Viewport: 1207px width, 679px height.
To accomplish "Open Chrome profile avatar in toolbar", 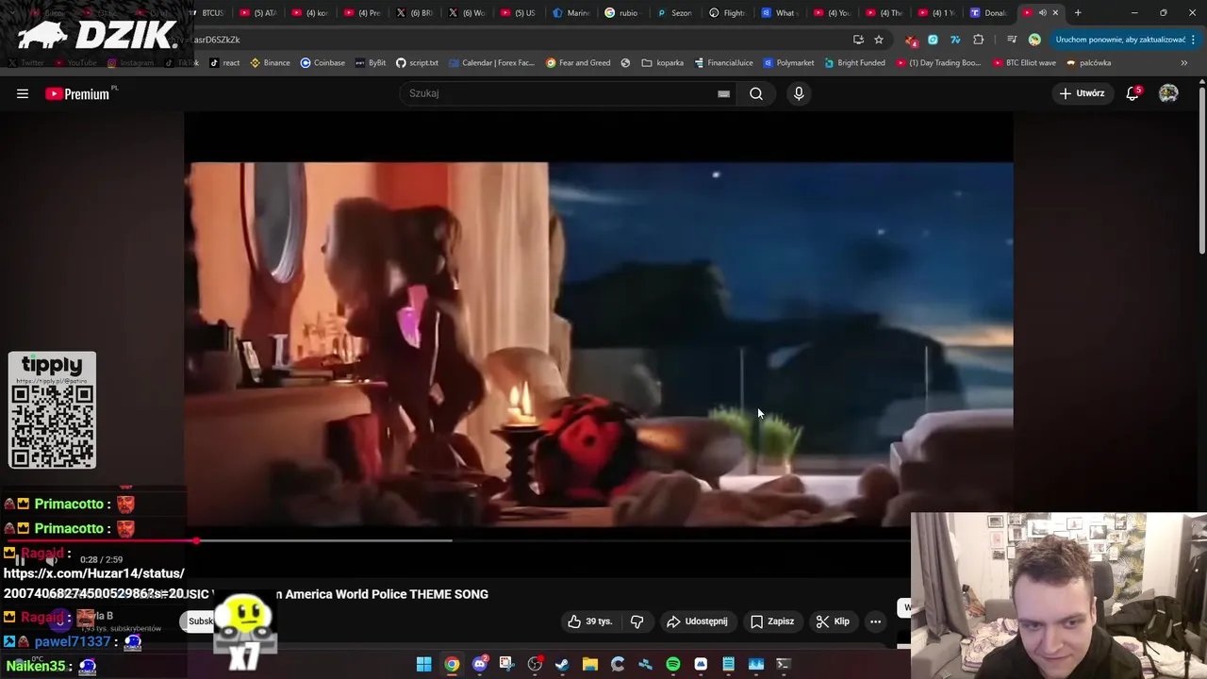I will (x=1034, y=40).
